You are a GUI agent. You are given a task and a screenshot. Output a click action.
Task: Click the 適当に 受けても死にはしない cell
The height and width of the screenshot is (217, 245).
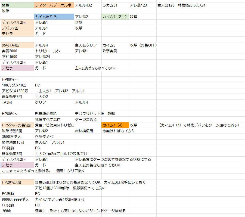pyautogui.click(x=80, y=211)
